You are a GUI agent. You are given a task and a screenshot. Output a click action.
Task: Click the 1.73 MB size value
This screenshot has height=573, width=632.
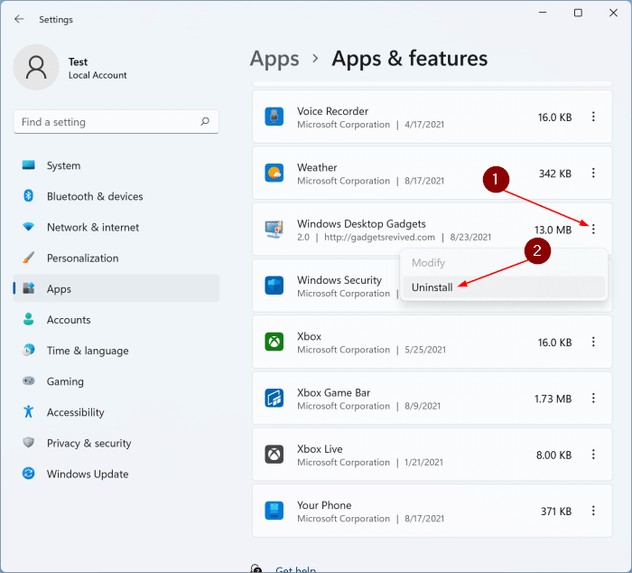(x=553, y=399)
